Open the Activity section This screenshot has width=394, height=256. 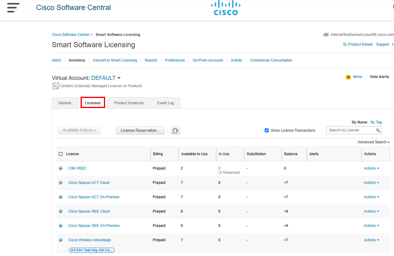click(x=236, y=60)
